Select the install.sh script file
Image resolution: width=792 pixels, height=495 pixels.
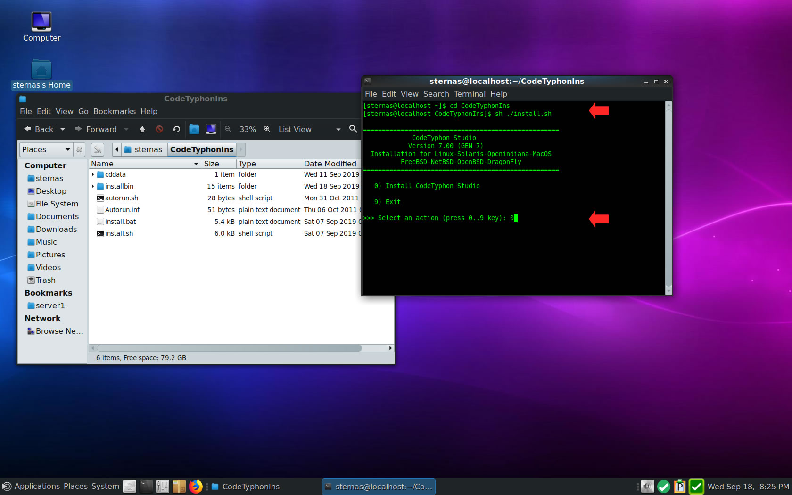point(115,233)
